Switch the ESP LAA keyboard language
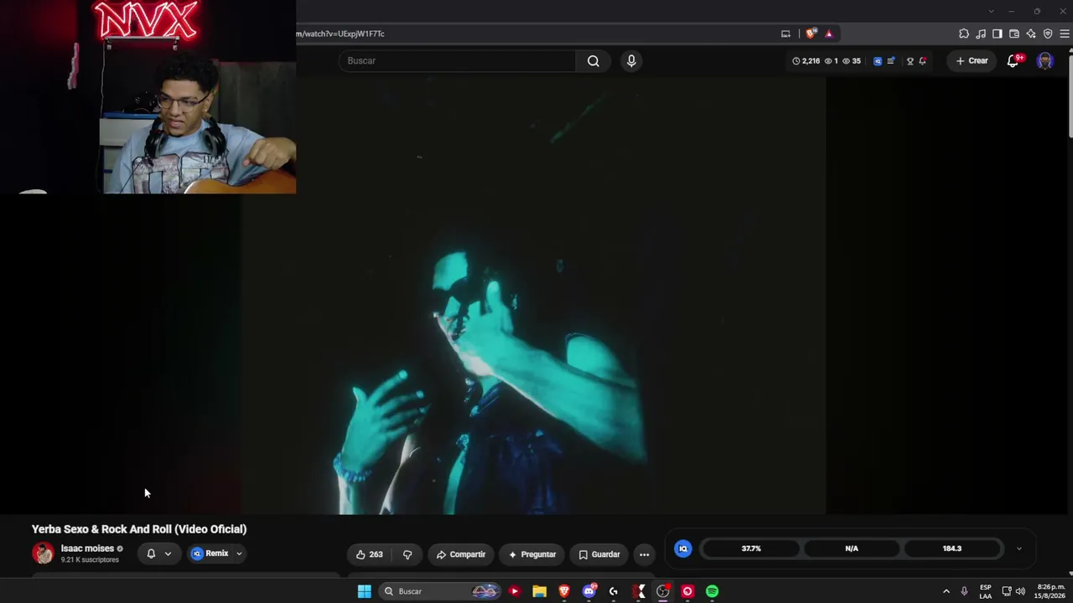The width and height of the screenshot is (1073, 603). click(986, 591)
